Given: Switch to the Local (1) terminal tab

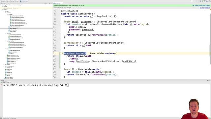Looking at the screenshot, I should [x=9, y=82].
